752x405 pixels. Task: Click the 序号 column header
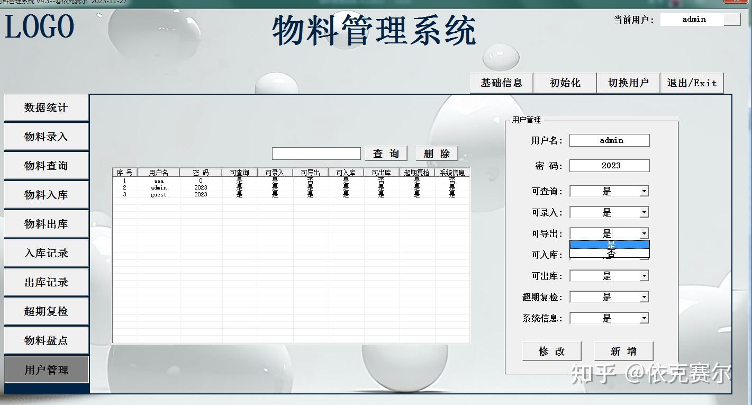coord(125,173)
